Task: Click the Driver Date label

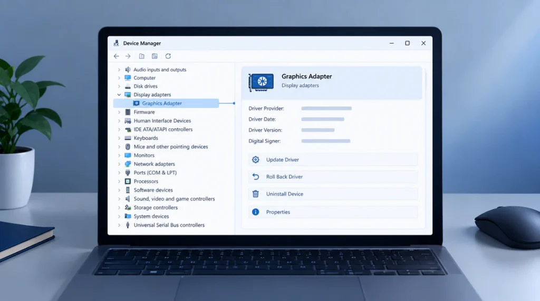Action: 262,119
